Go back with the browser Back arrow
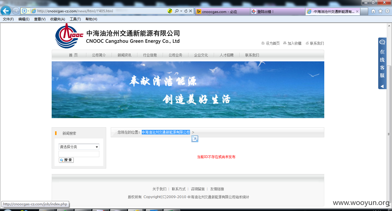The height and width of the screenshot is (211, 392). tap(6, 11)
